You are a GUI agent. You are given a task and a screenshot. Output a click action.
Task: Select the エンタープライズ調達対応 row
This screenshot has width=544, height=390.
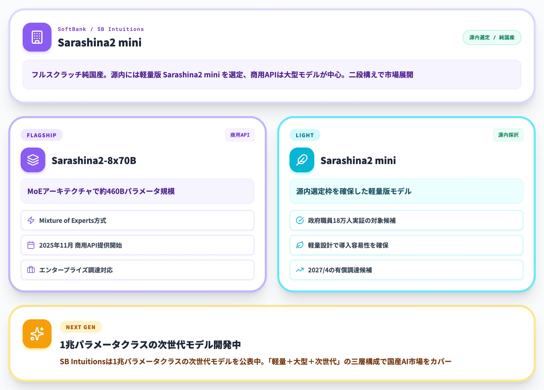(x=138, y=270)
